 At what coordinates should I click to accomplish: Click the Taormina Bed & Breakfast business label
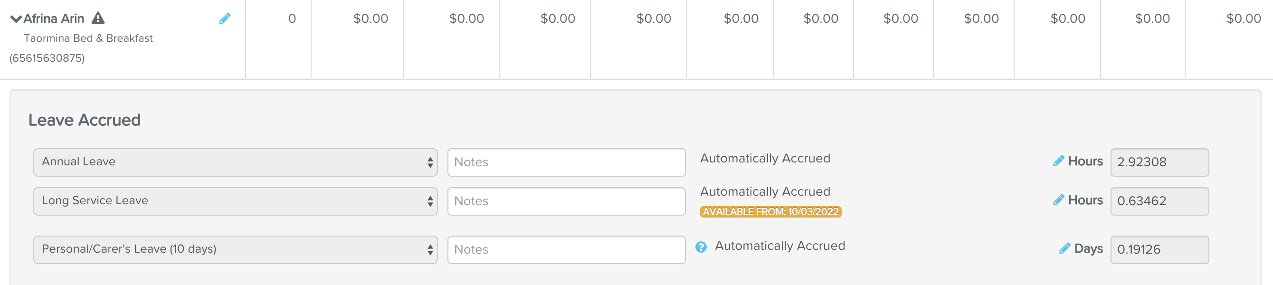pyautogui.click(x=88, y=38)
